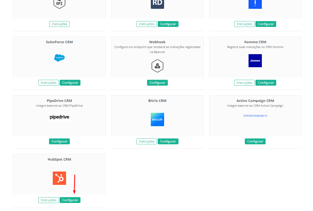Open Instruções under the API card
The width and height of the screenshot is (313, 211).
coord(59,24)
